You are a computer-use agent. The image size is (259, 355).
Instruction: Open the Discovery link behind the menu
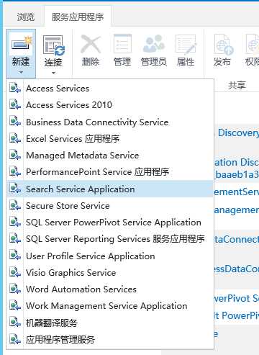(x=238, y=133)
